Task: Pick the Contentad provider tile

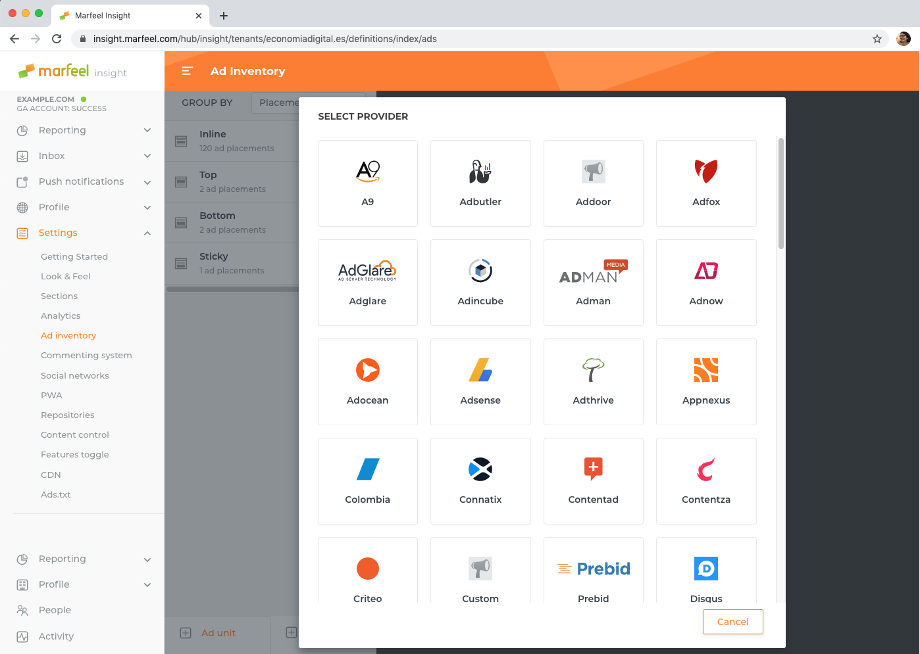Action: pyautogui.click(x=594, y=481)
